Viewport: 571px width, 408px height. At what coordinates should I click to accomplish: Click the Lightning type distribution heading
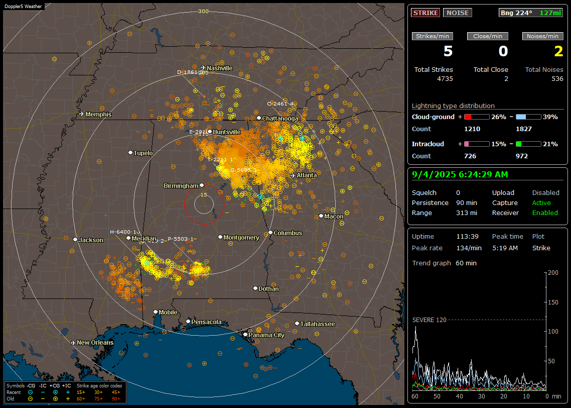453,106
